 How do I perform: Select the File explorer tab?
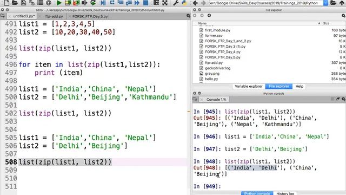click(x=279, y=86)
